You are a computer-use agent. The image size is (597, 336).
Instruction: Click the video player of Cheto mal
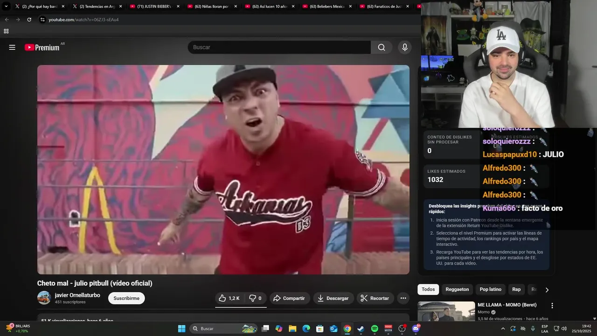pos(223,169)
